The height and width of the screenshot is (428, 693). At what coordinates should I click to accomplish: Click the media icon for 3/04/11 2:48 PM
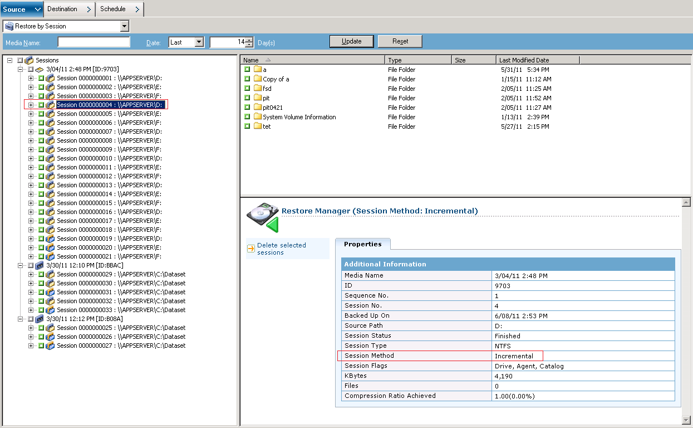(39, 69)
